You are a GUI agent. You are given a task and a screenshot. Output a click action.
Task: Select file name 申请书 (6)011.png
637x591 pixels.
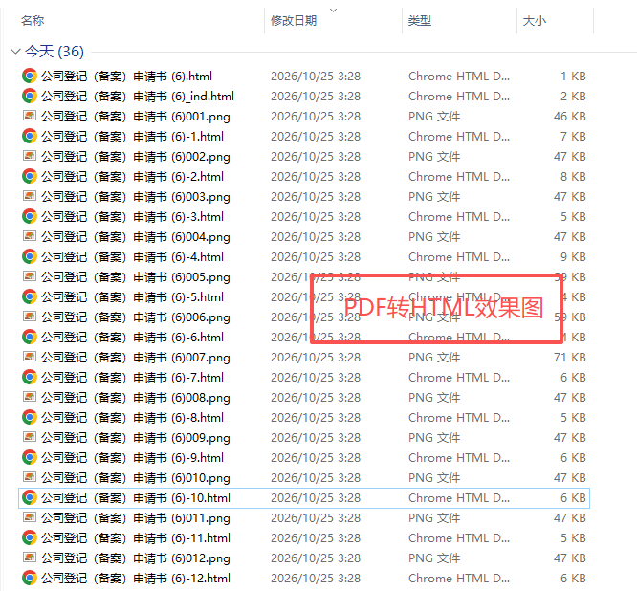[135, 518]
